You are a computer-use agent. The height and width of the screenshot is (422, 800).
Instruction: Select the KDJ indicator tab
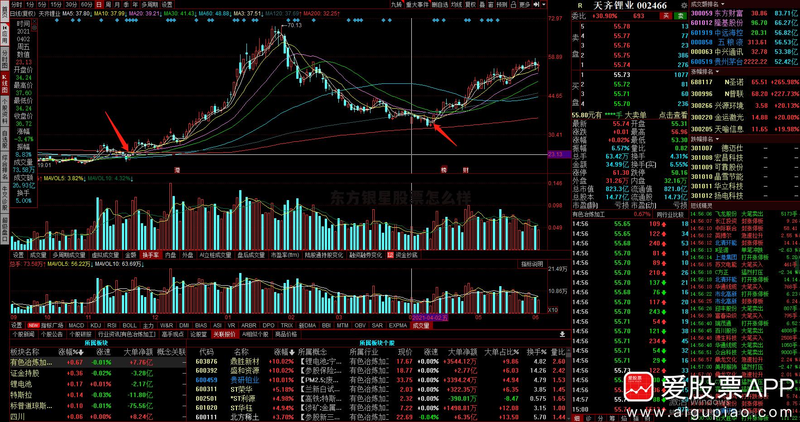tap(96, 325)
